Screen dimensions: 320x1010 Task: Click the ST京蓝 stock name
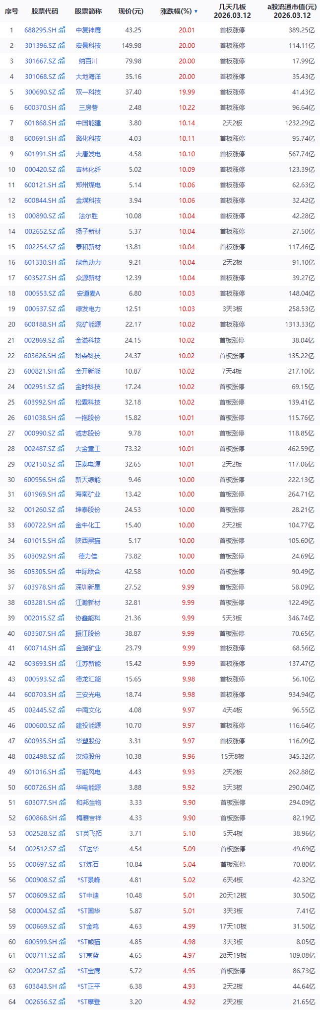pyautogui.click(x=88, y=955)
